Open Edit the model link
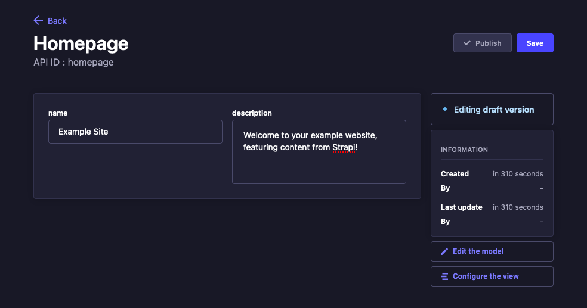The width and height of the screenshot is (587, 308). [x=478, y=251]
